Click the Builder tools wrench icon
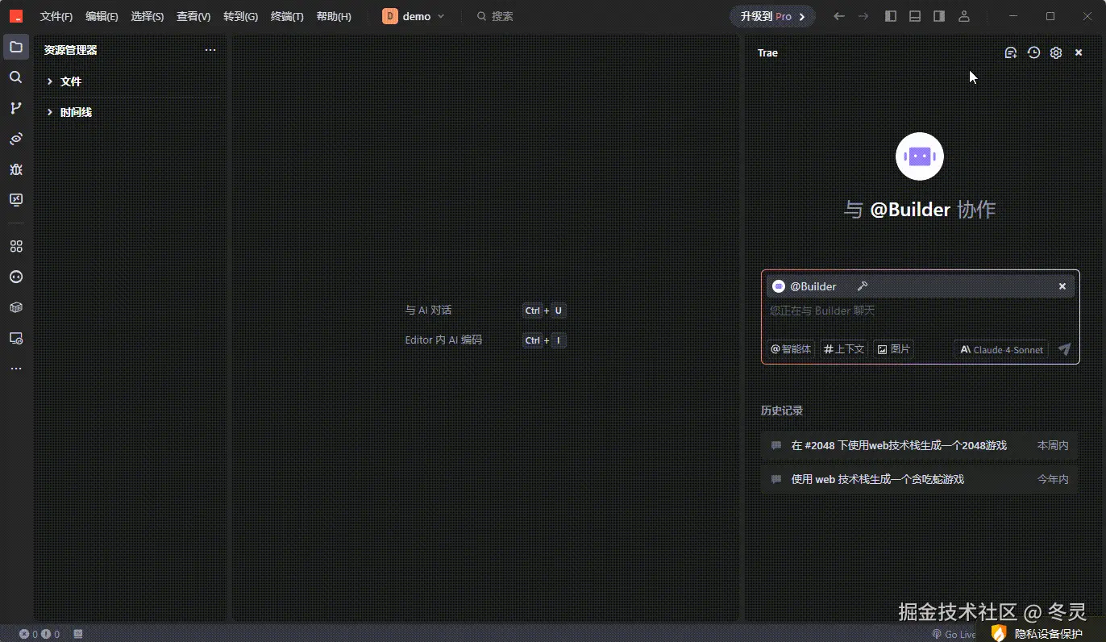 862,286
